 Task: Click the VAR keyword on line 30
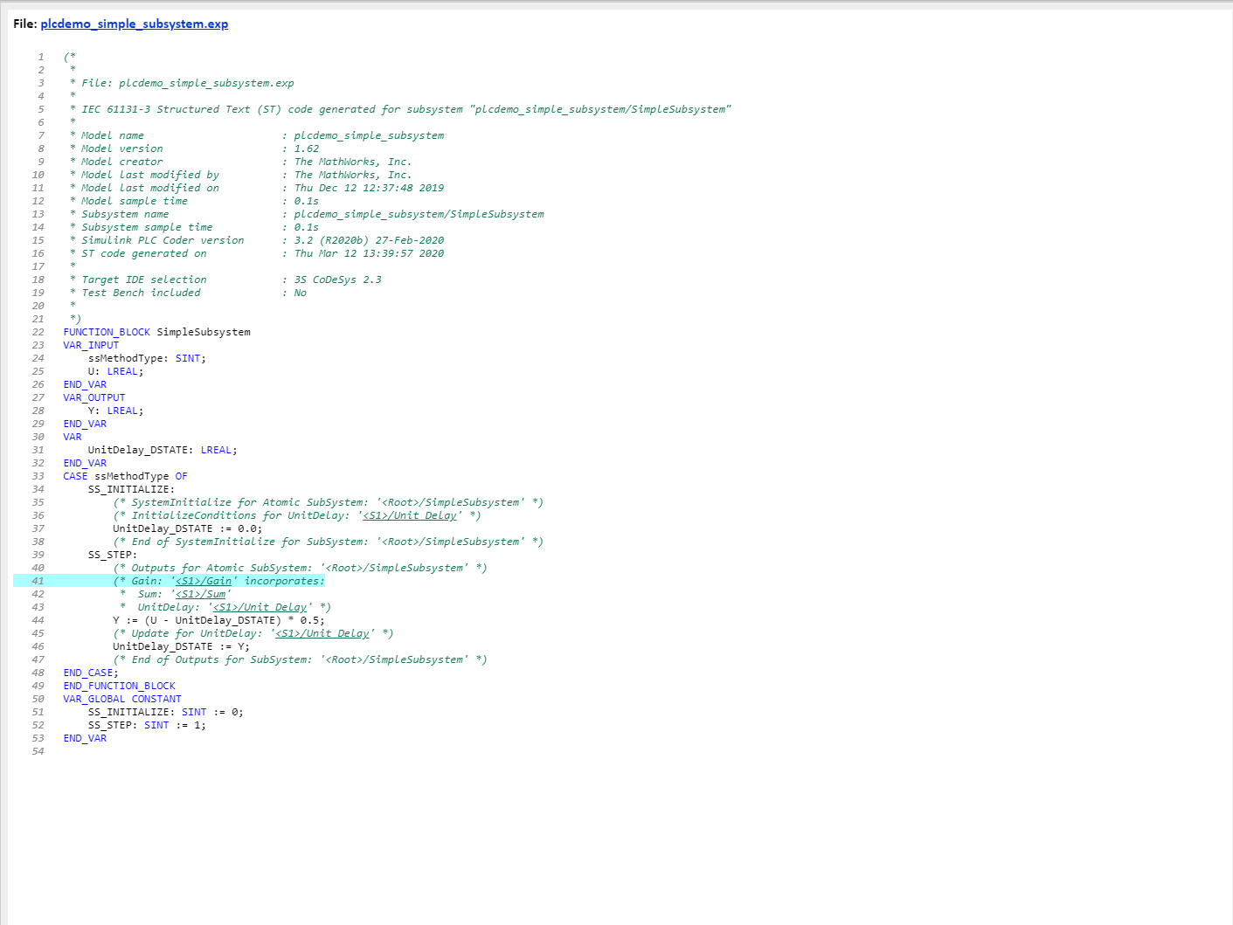73,437
